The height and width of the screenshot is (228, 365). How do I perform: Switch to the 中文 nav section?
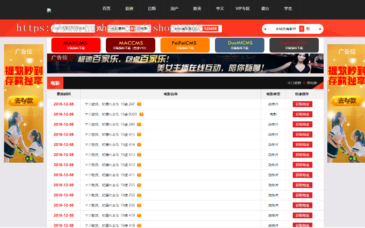tap(220, 9)
